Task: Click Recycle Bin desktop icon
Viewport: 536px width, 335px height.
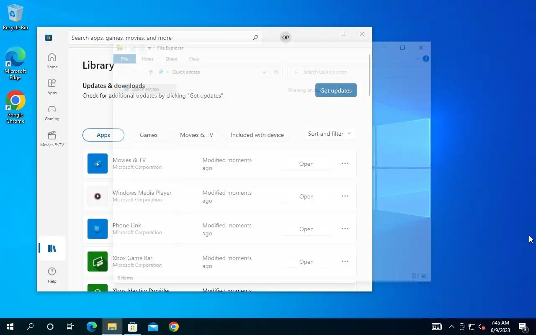Action: click(15, 17)
